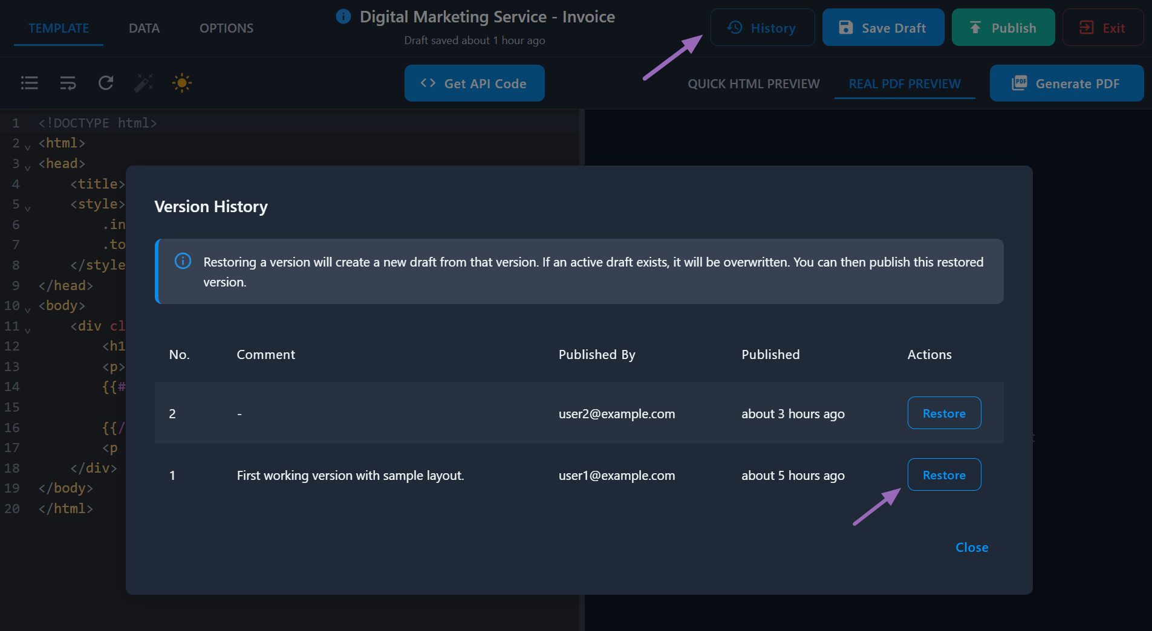
Task: Switch to the DATA tab
Action: point(144,28)
